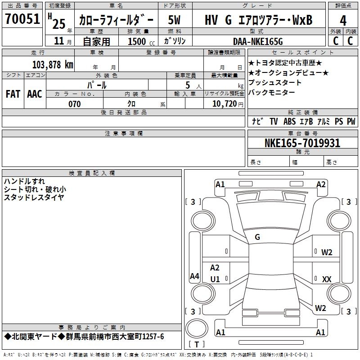Image resolution: width=360 pixels, height=360 pixels.
Task: Click the shift type FAT
Action: point(13,94)
